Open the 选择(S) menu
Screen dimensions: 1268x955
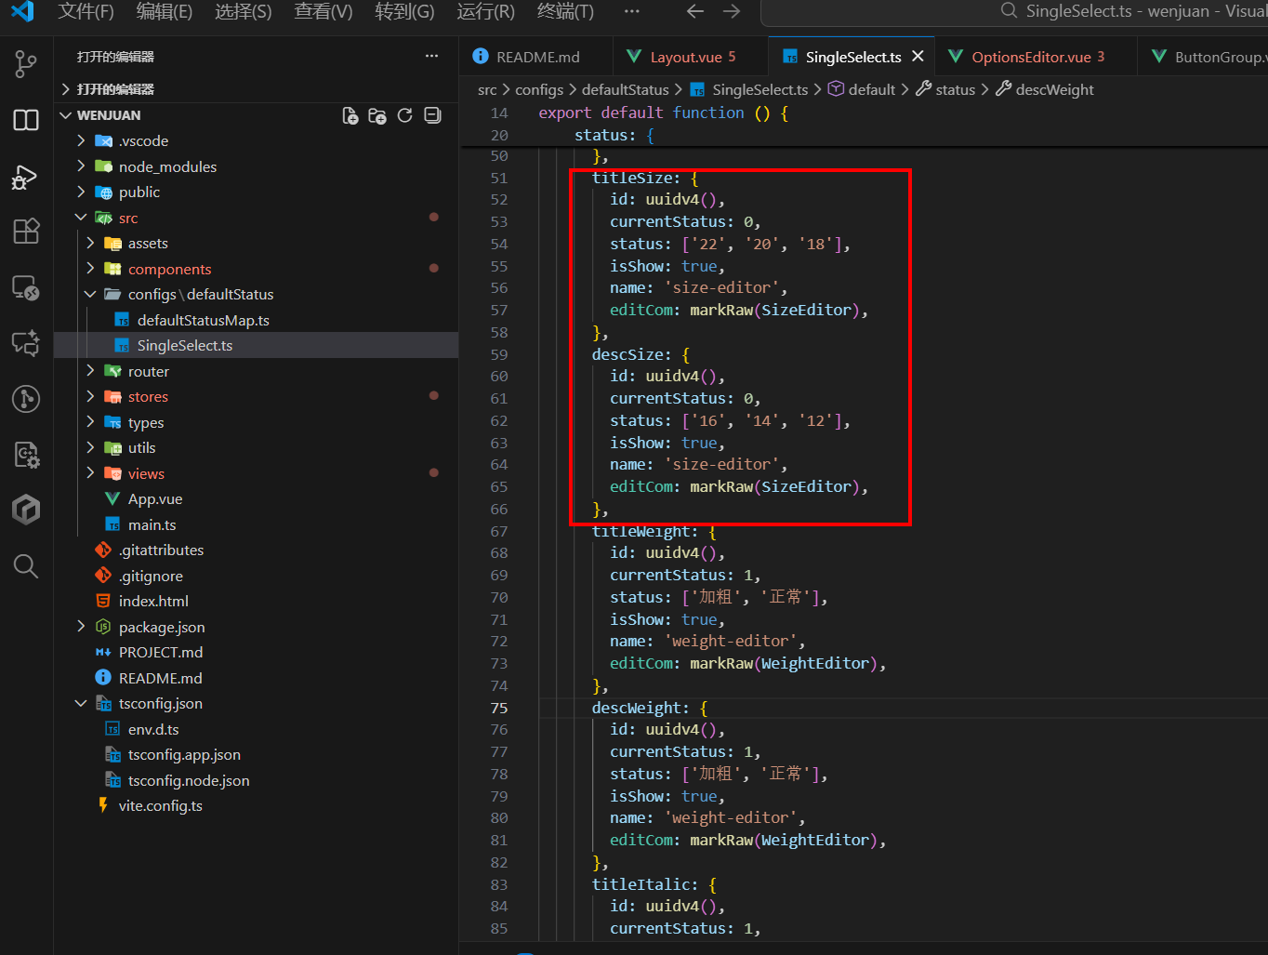click(x=244, y=11)
